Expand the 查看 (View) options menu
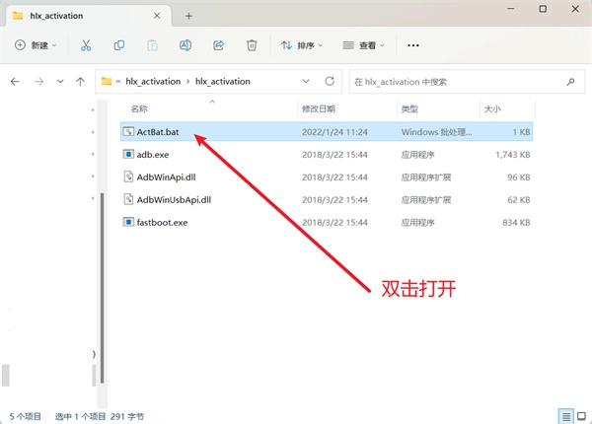Image resolution: width=592 pixels, height=424 pixels. point(364,45)
